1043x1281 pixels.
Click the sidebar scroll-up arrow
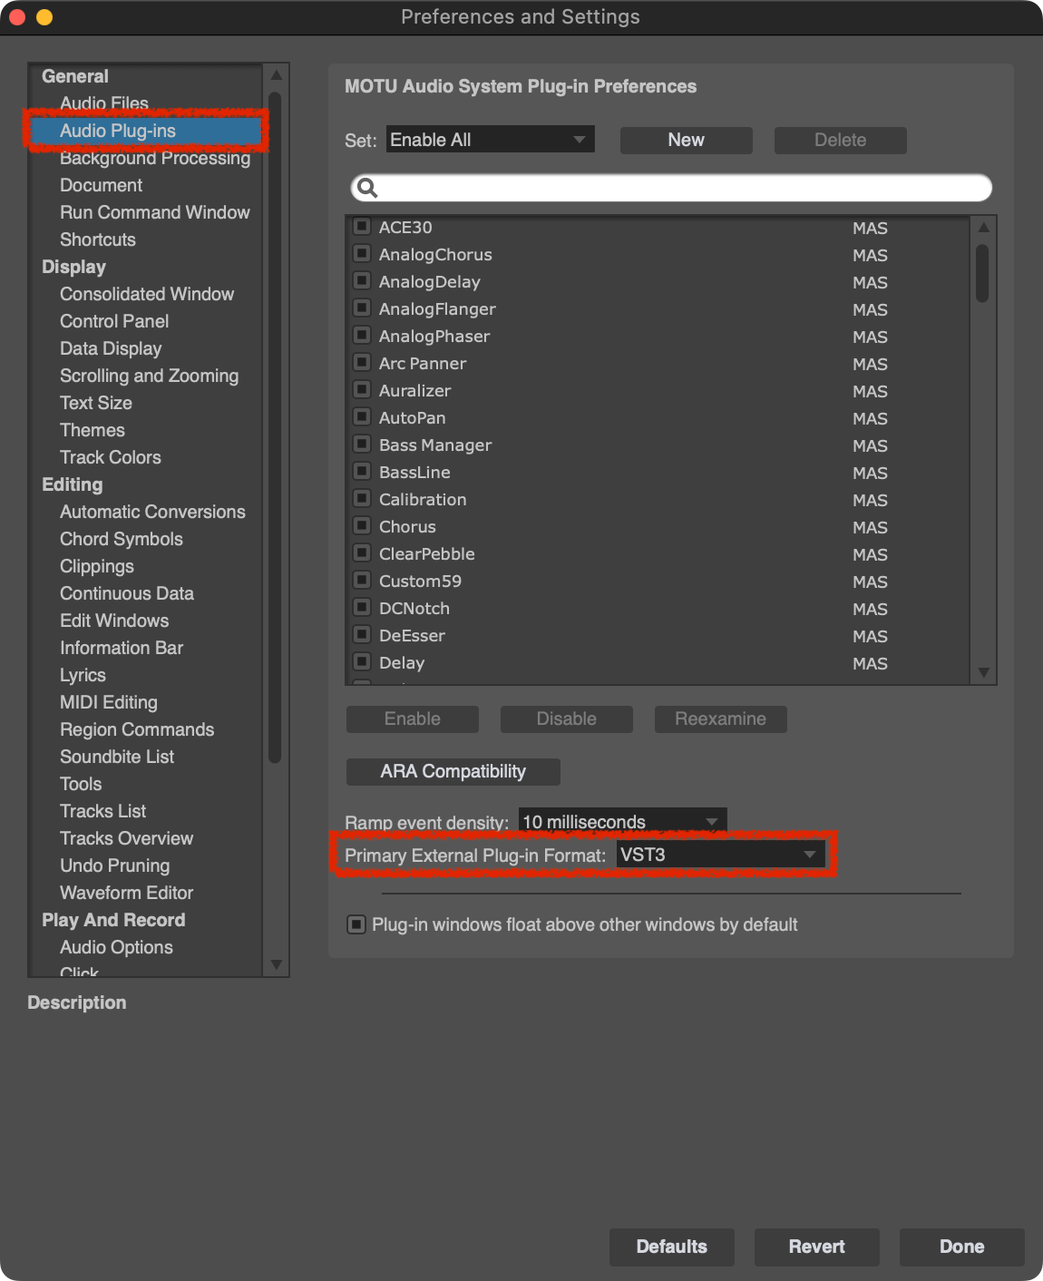click(277, 75)
